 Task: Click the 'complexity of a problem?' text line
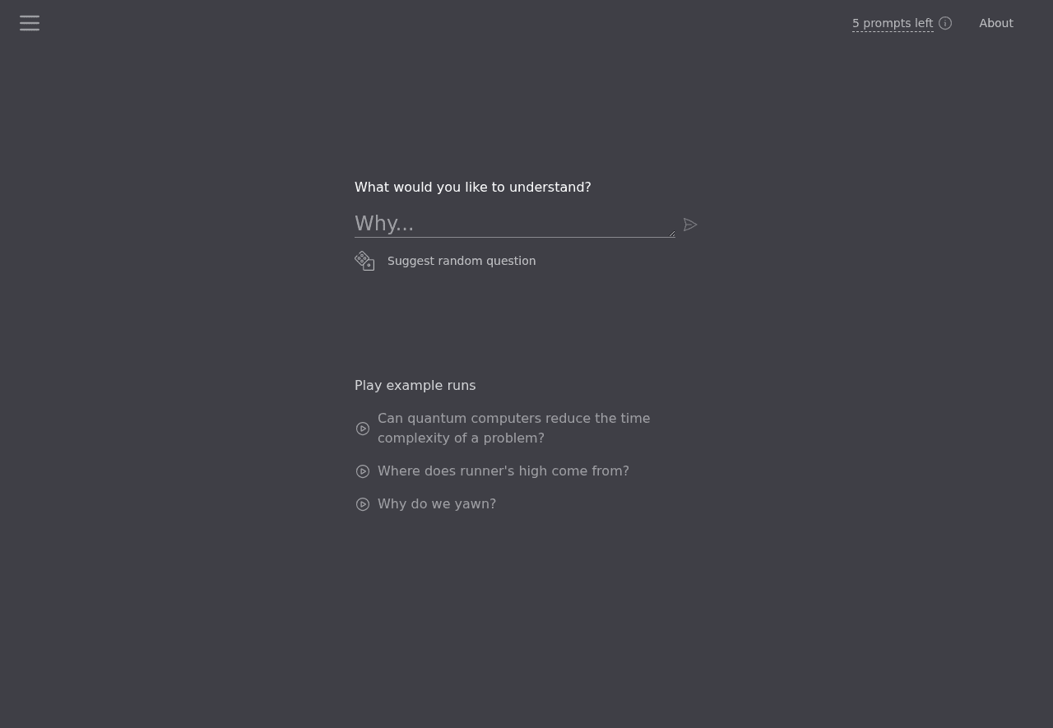(x=461, y=438)
